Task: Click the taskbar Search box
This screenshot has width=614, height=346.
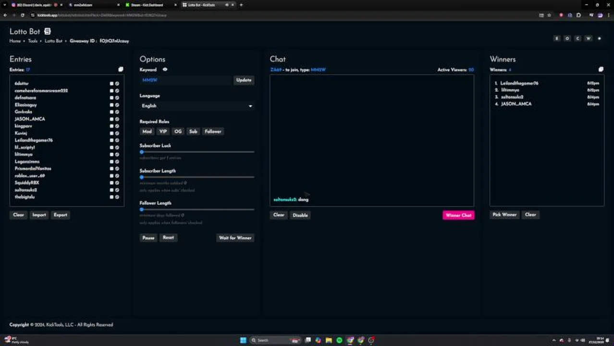Action: (x=276, y=340)
